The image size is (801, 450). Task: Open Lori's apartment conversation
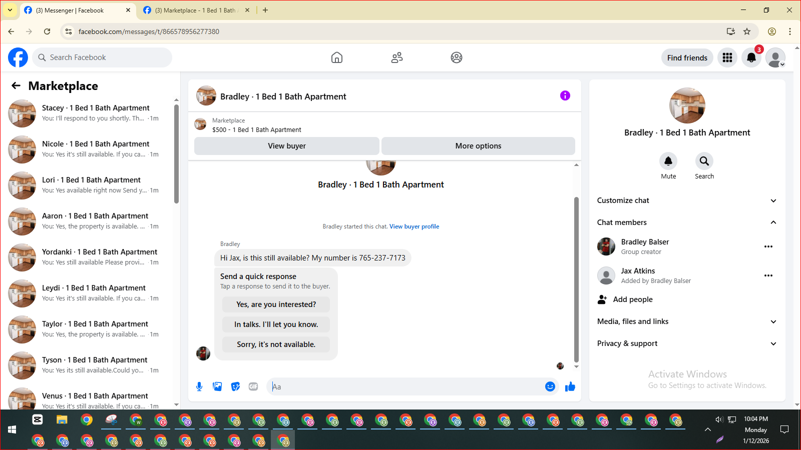[x=89, y=185]
